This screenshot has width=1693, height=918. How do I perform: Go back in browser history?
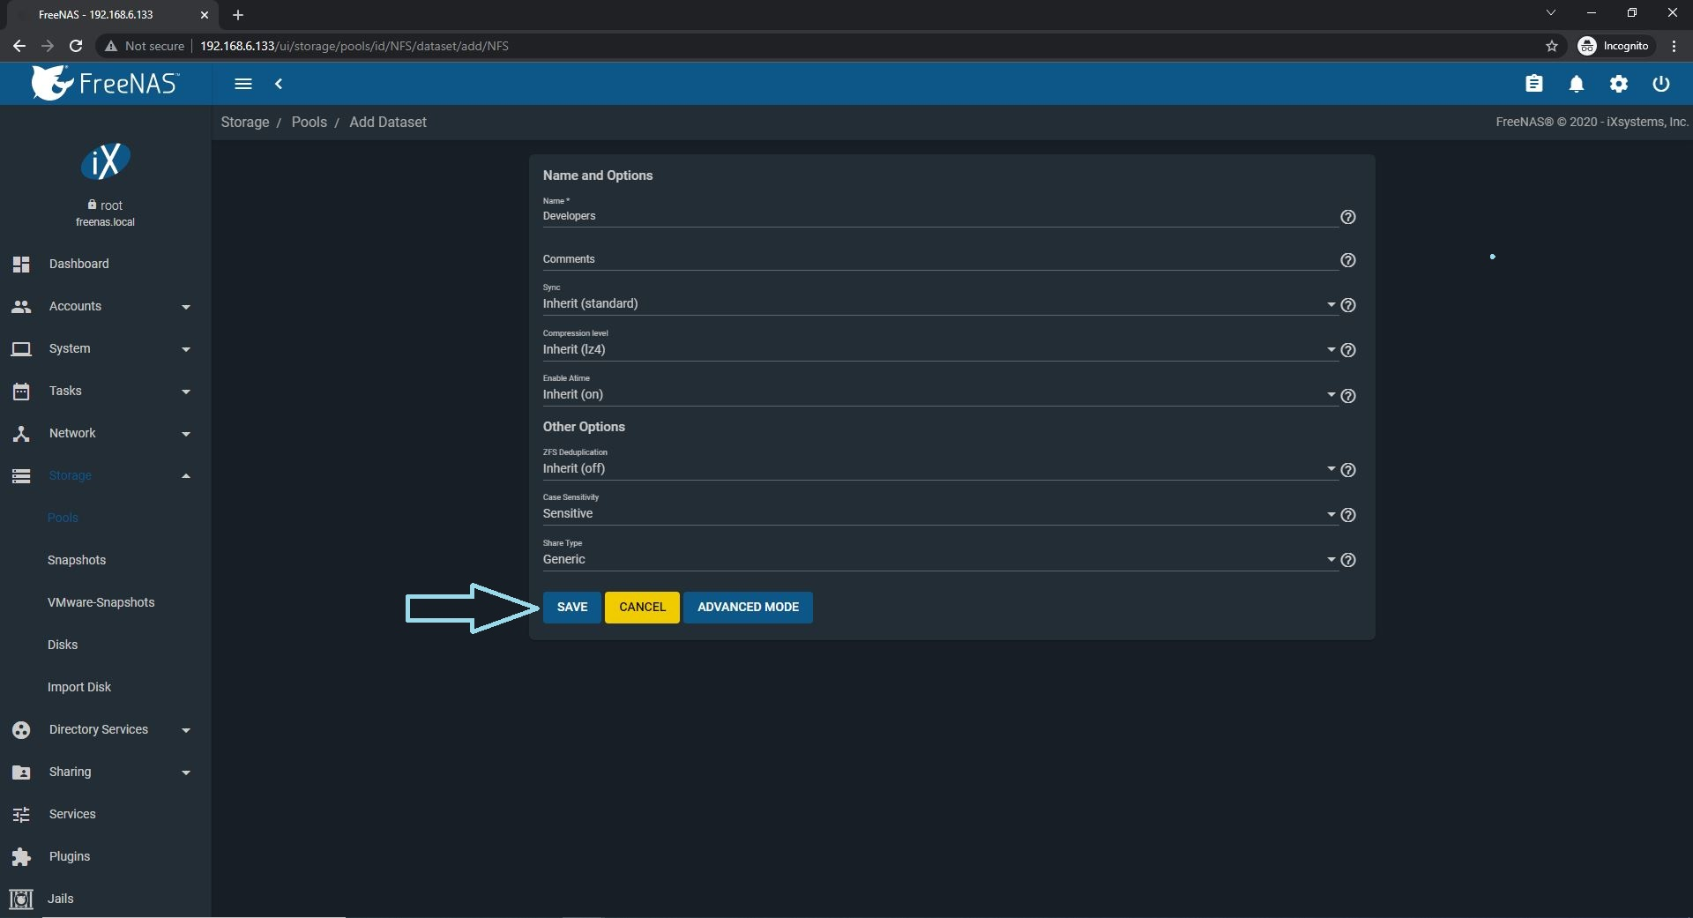(x=19, y=46)
